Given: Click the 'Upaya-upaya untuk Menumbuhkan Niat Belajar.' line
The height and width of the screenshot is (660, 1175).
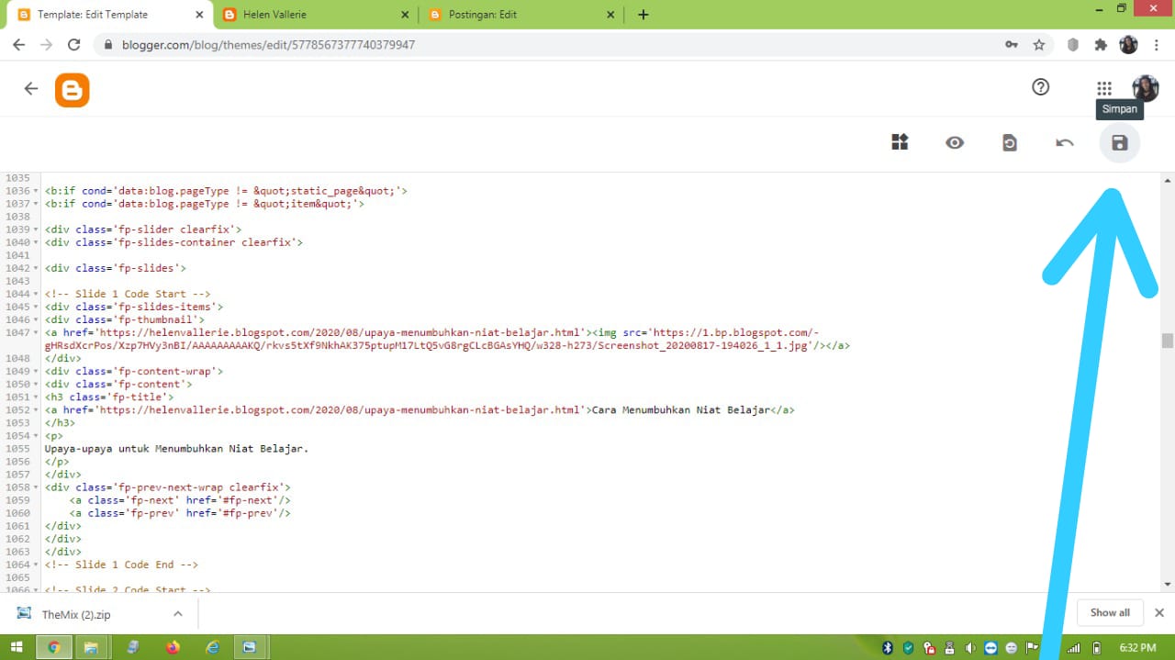Looking at the screenshot, I should point(176,448).
